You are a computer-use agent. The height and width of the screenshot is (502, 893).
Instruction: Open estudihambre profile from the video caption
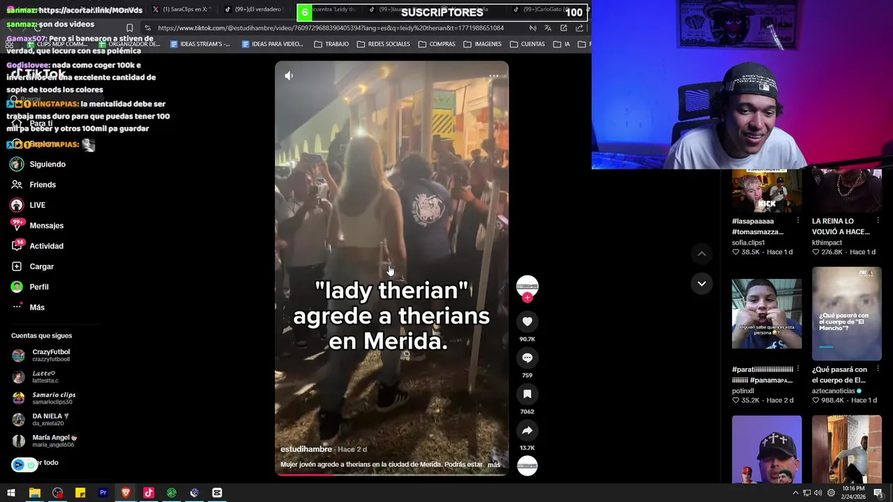click(x=306, y=450)
